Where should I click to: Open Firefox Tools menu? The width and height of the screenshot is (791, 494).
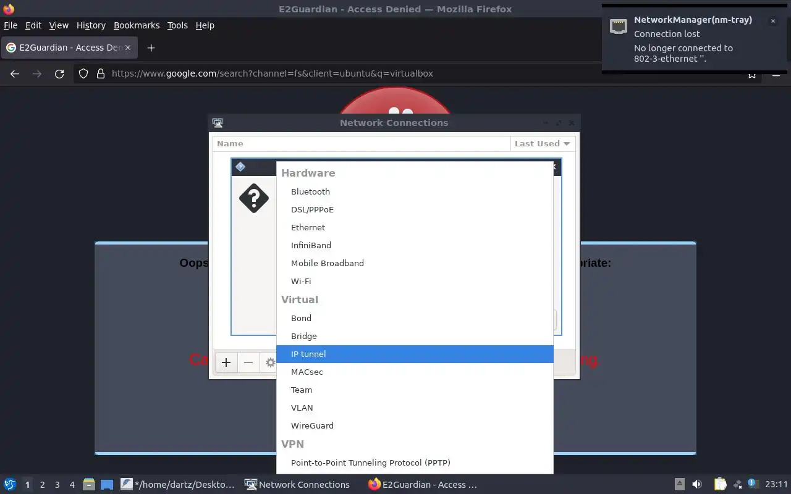177,25
